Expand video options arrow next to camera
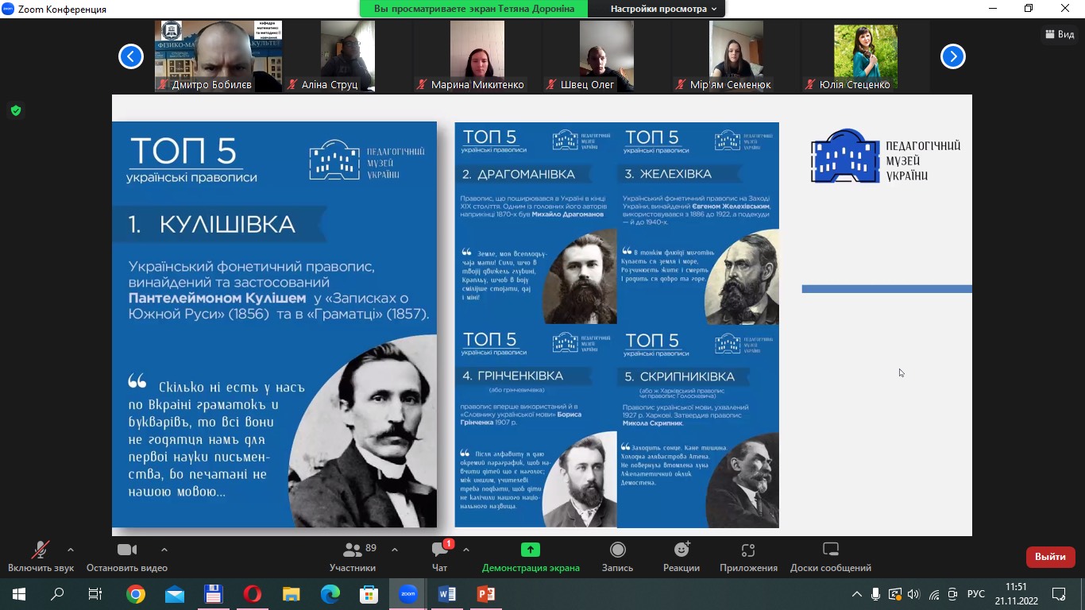1085x610 pixels. pos(164,550)
